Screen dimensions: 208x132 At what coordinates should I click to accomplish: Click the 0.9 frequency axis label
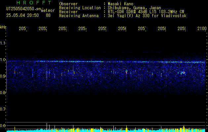point(3,76)
